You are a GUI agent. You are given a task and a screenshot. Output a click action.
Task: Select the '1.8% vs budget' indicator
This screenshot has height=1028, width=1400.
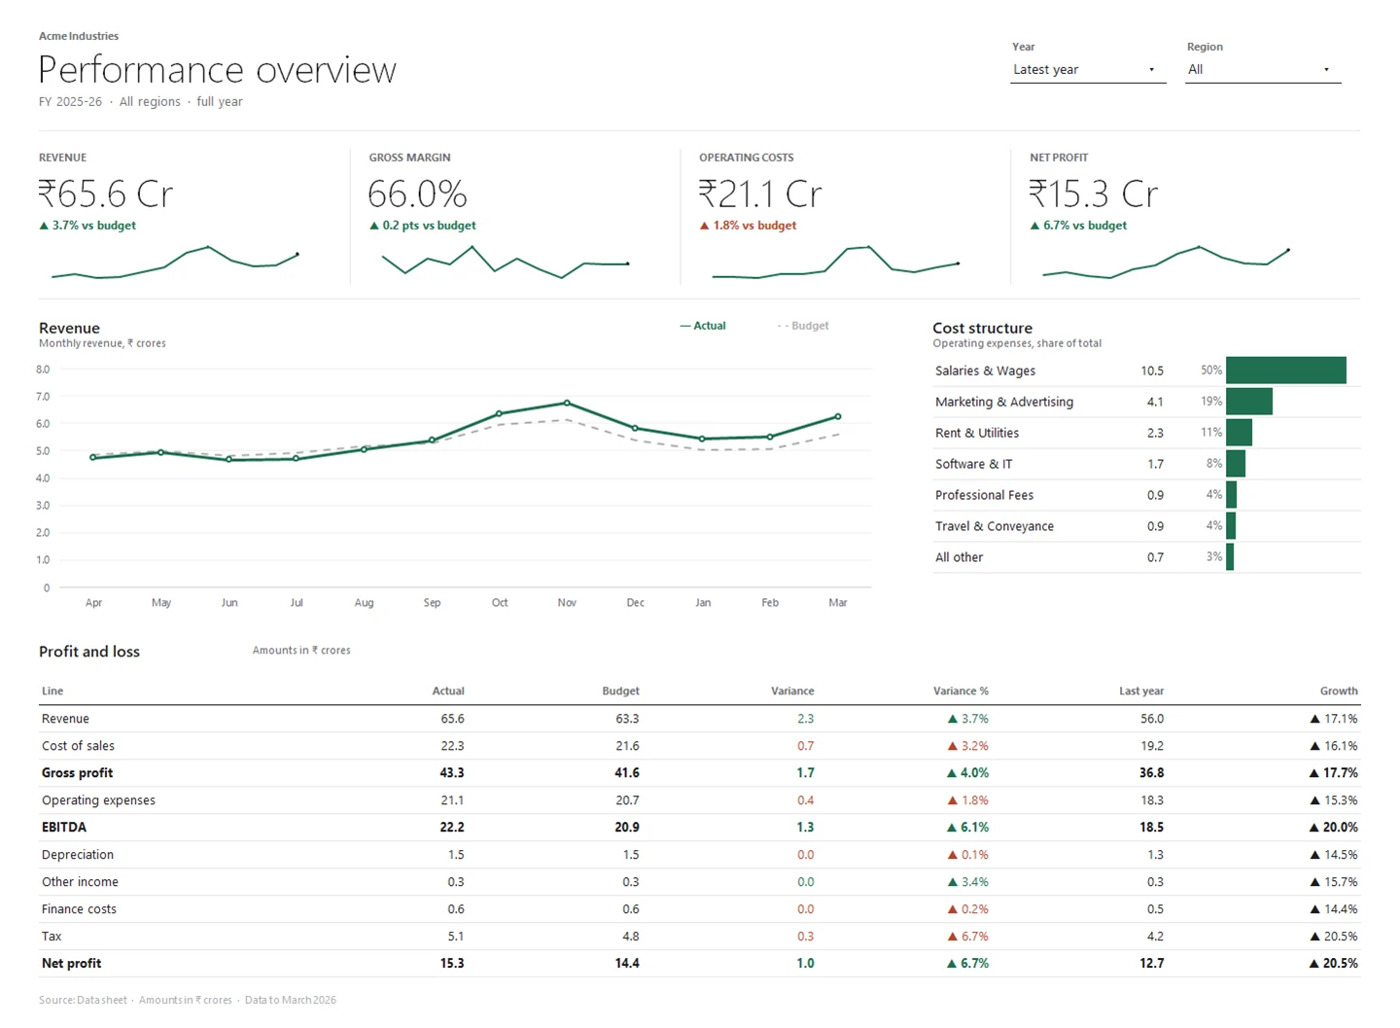click(x=749, y=226)
